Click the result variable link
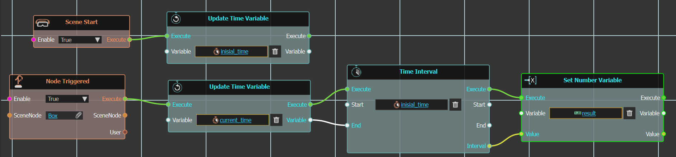Image resolution: width=676 pixels, height=157 pixels. [589, 113]
